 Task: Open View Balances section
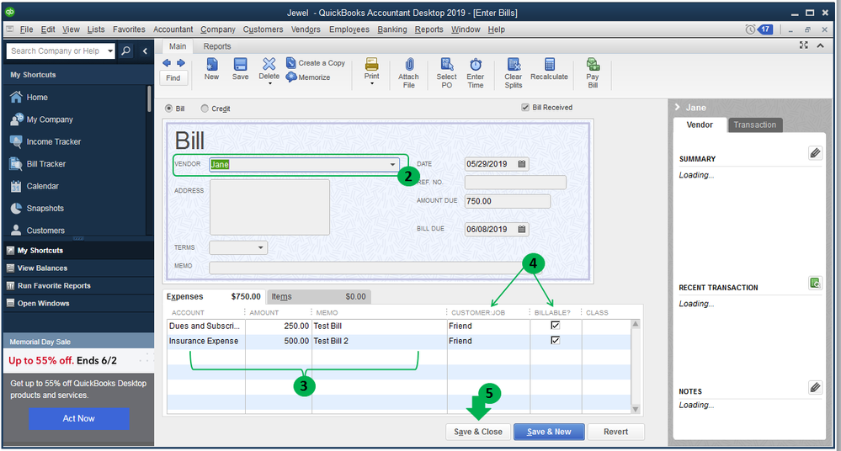(42, 268)
